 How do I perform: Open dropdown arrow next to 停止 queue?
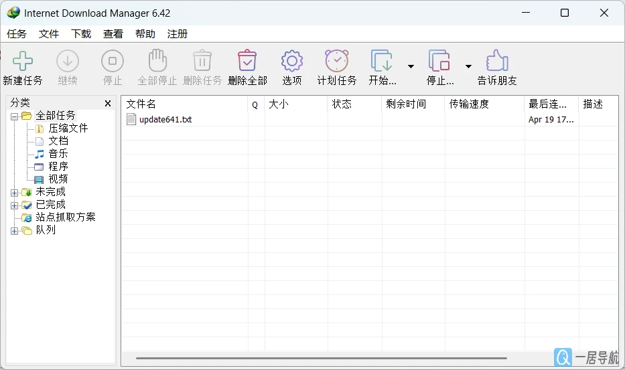point(469,66)
